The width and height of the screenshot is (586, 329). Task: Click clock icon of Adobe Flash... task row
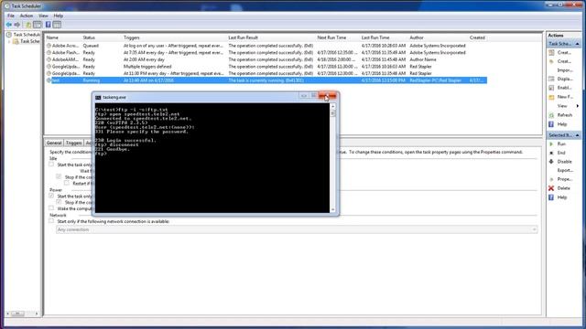tap(49, 53)
